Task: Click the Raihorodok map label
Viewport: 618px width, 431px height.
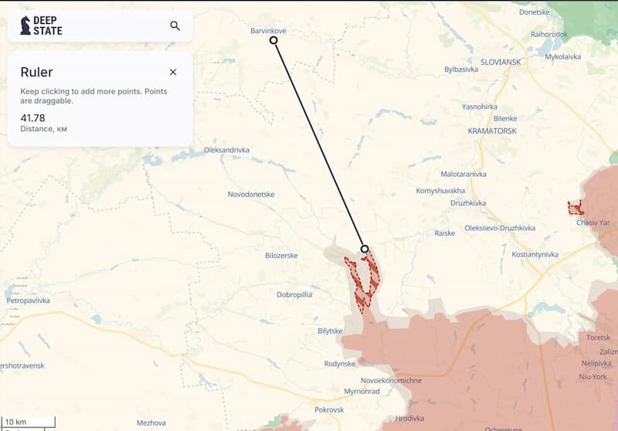Action: [549, 34]
